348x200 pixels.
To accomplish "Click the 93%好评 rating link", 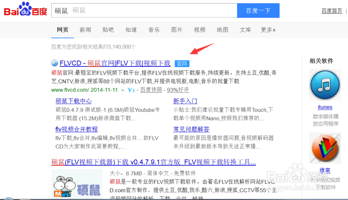I will [178, 90].
